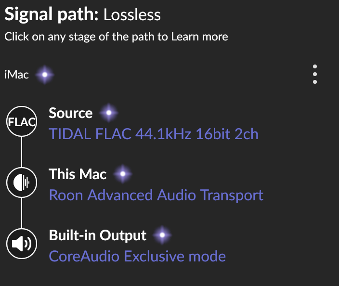339x286 pixels.
Task: Click the iMac zone name
Action: click(x=16, y=75)
